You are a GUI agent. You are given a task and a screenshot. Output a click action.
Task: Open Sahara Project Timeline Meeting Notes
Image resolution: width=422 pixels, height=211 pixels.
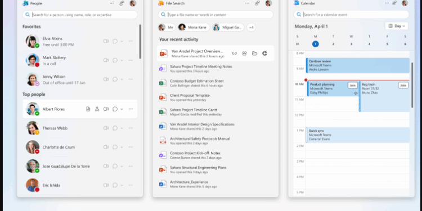(216, 69)
